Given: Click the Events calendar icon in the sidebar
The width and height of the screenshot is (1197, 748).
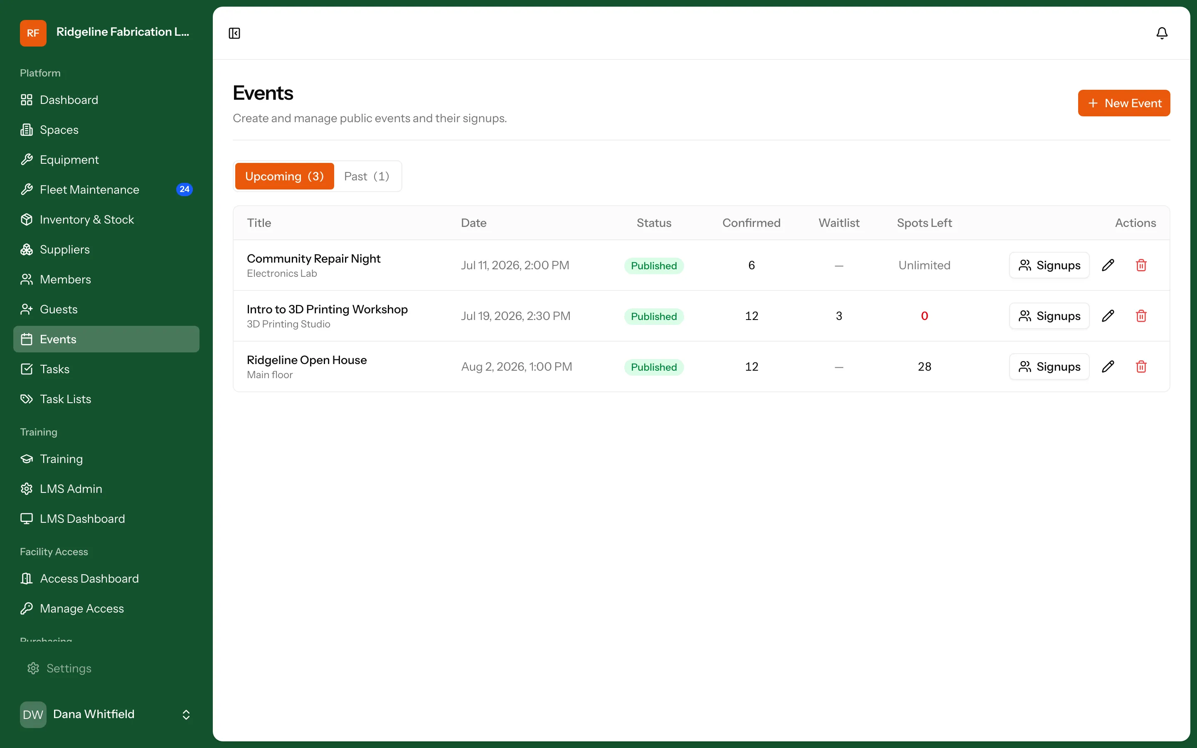Looking at the screenshot, I should click(27, 340).
